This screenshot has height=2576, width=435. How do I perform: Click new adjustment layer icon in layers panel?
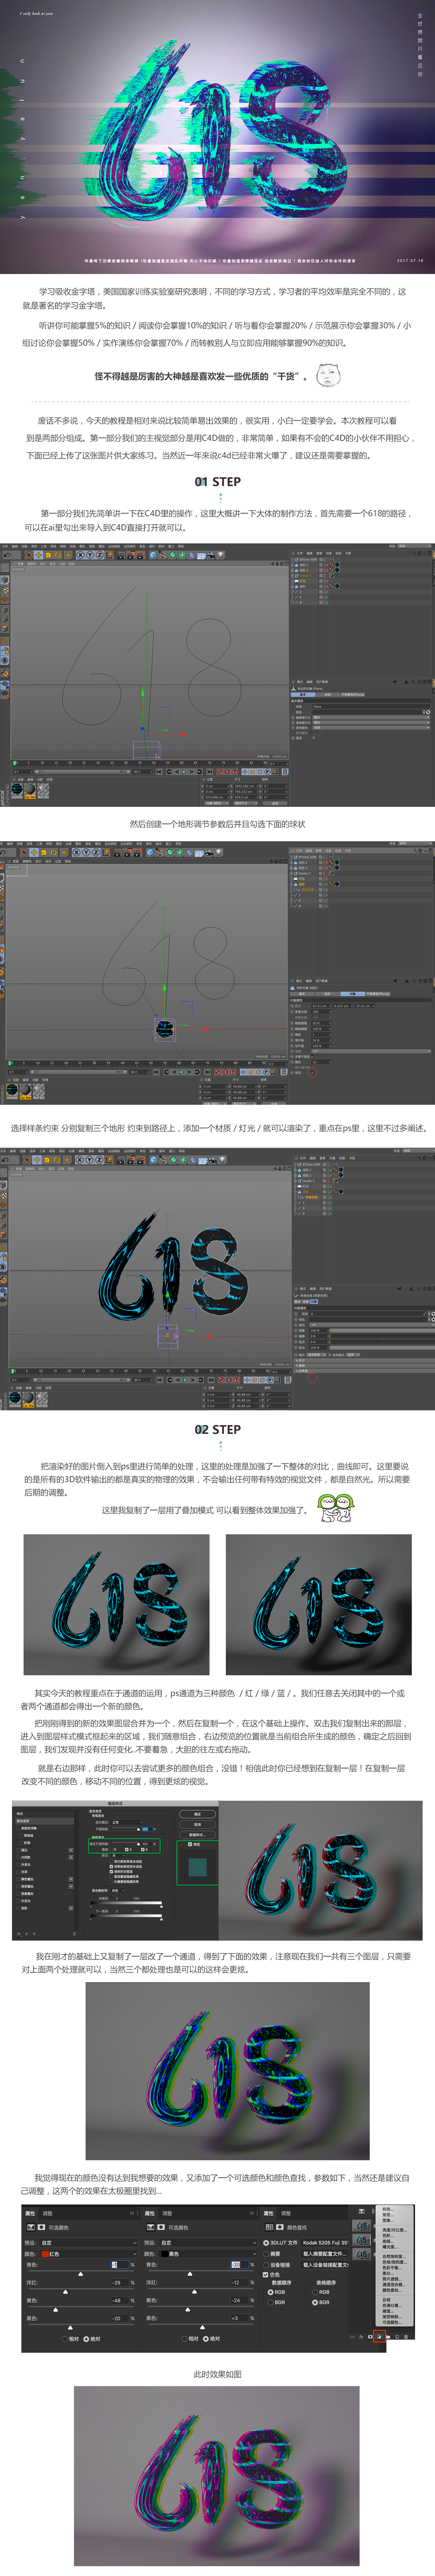pos(380,2337)
